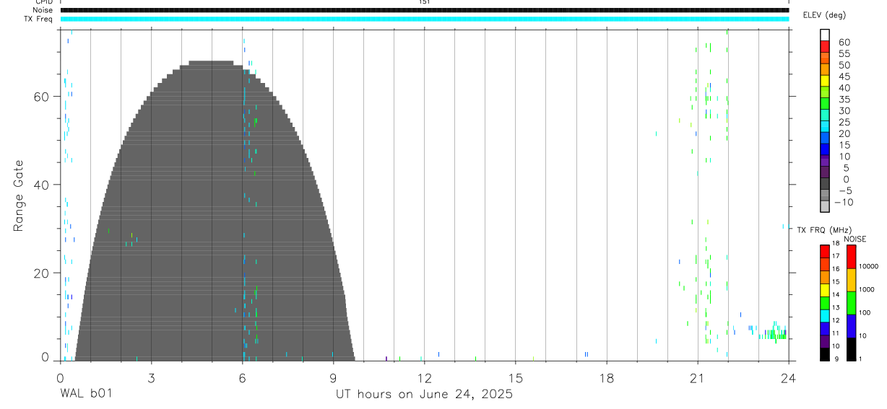Screen dimensions: 887x409
Task: Click the '18' label on TX FRQ scale
Action: pos(835,243)
